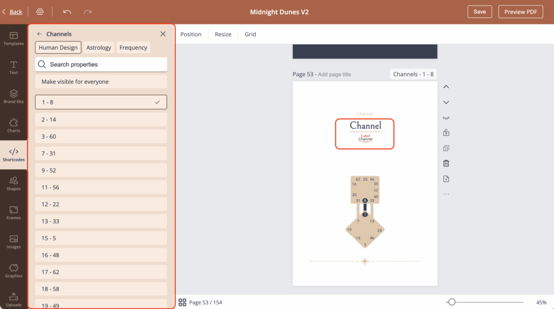Move page up with chevron arrow
Image resolution: width=554 pixels, height=309 pixels.
pos(446,87)
